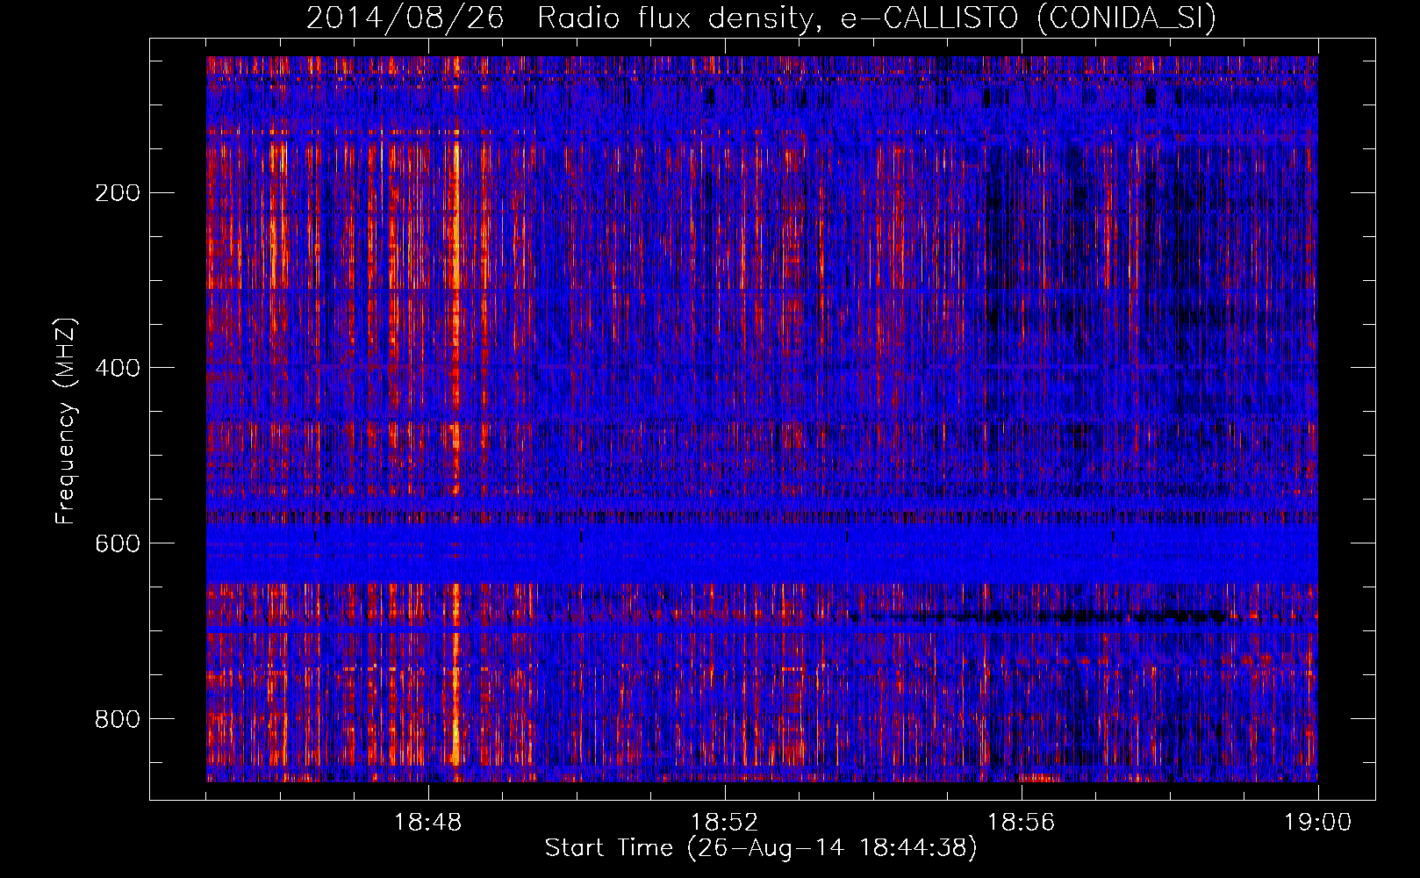The height and width of the screenshot is (878, 1420).
Task: Click the 18:56 time tick label
Action: point(1021,823)
